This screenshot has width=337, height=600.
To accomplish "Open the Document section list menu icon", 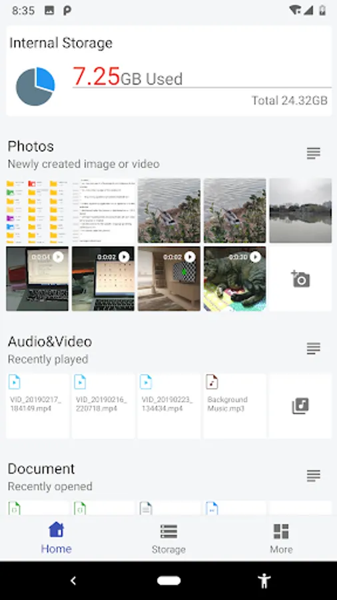I will 313,475.
